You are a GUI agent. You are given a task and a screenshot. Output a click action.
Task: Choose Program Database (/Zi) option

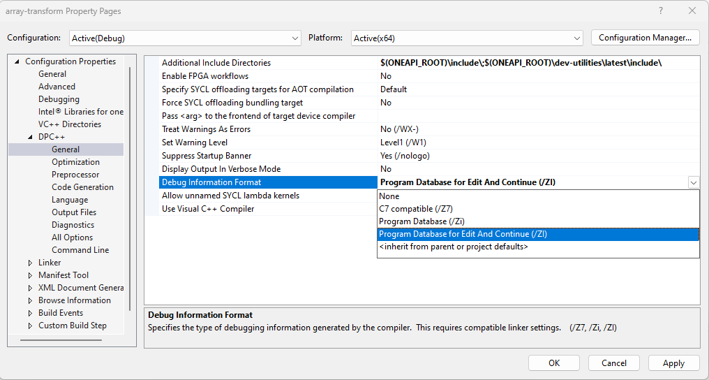[421, 221]
